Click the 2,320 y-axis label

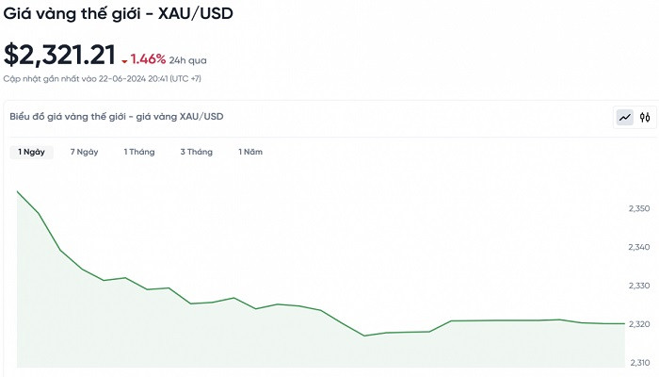[x=638, y=324]
